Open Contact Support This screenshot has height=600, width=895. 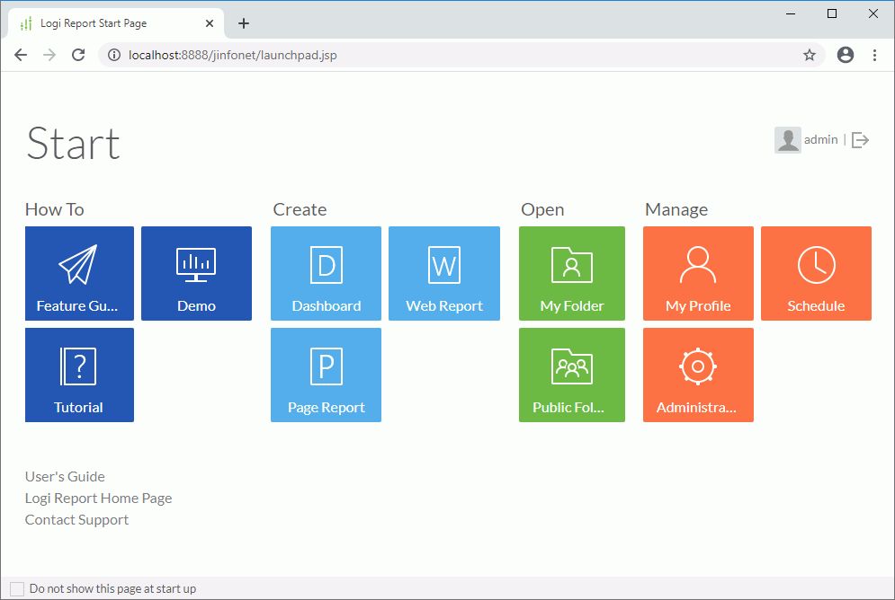pos(76,519)
